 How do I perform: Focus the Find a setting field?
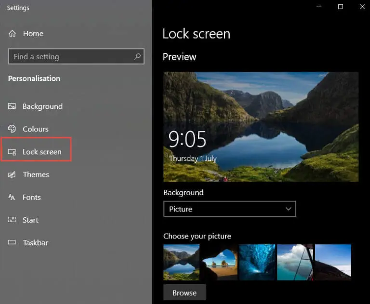coord(76,56)
